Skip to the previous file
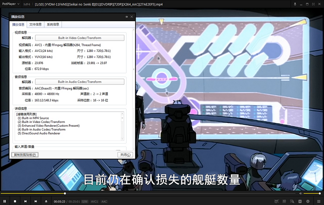The image size is (324, 205). click(25, 201)
